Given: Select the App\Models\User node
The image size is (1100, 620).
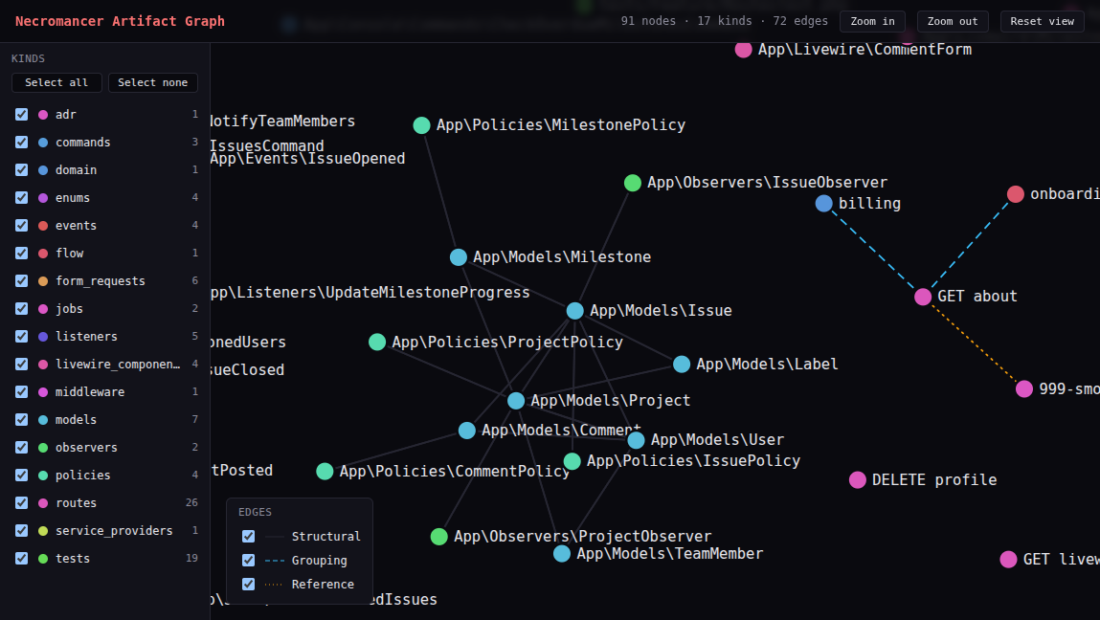Looking at the screenshot, I should pos(636,440).
